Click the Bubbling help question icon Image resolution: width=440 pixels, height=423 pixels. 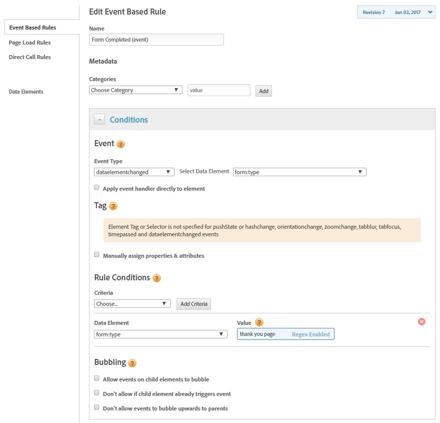132,363
